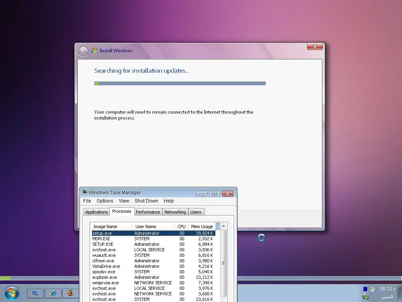This screenshot has height=302, width=402.
Task: Select the VistaDrive.exe process
Action: click(x=153, y=266)
